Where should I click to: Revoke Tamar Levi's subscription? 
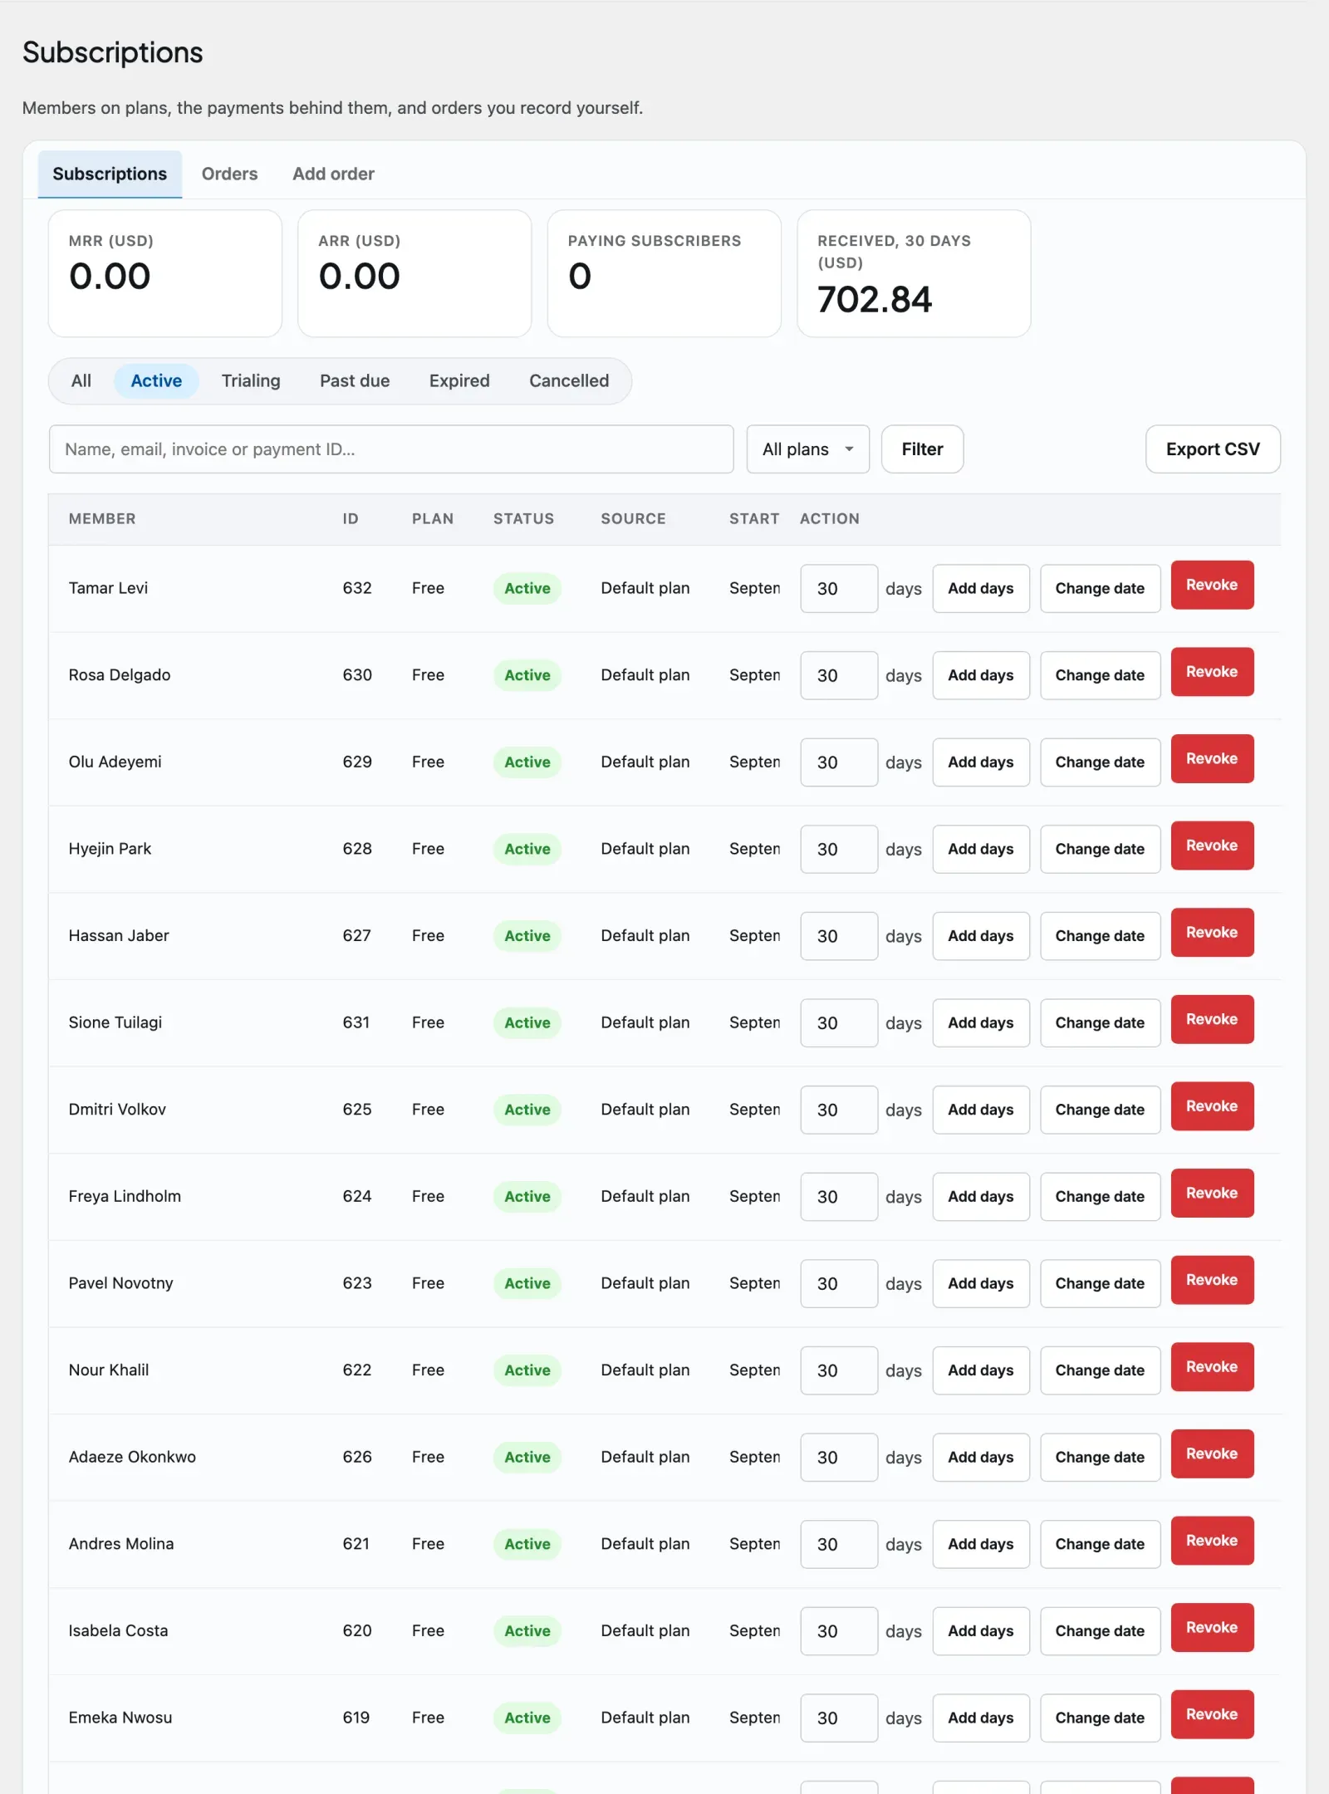[1212, 586]
